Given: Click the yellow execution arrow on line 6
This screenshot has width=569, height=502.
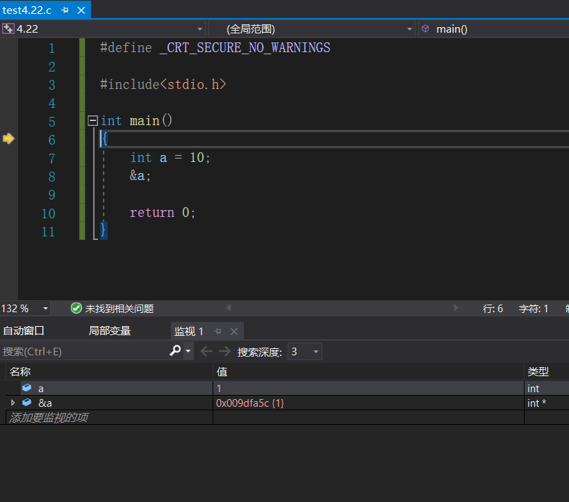Looking at the screenshot, I should (x=8, y=138).
